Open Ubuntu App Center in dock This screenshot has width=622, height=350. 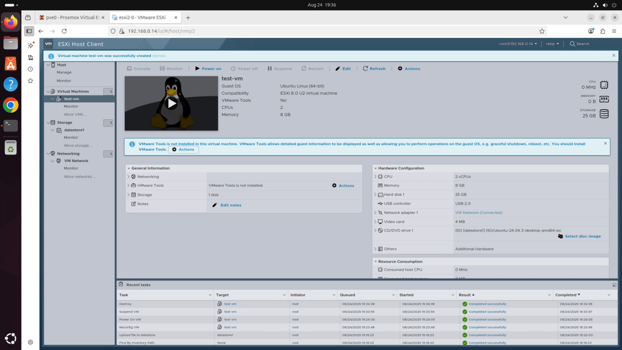(11, 63)
